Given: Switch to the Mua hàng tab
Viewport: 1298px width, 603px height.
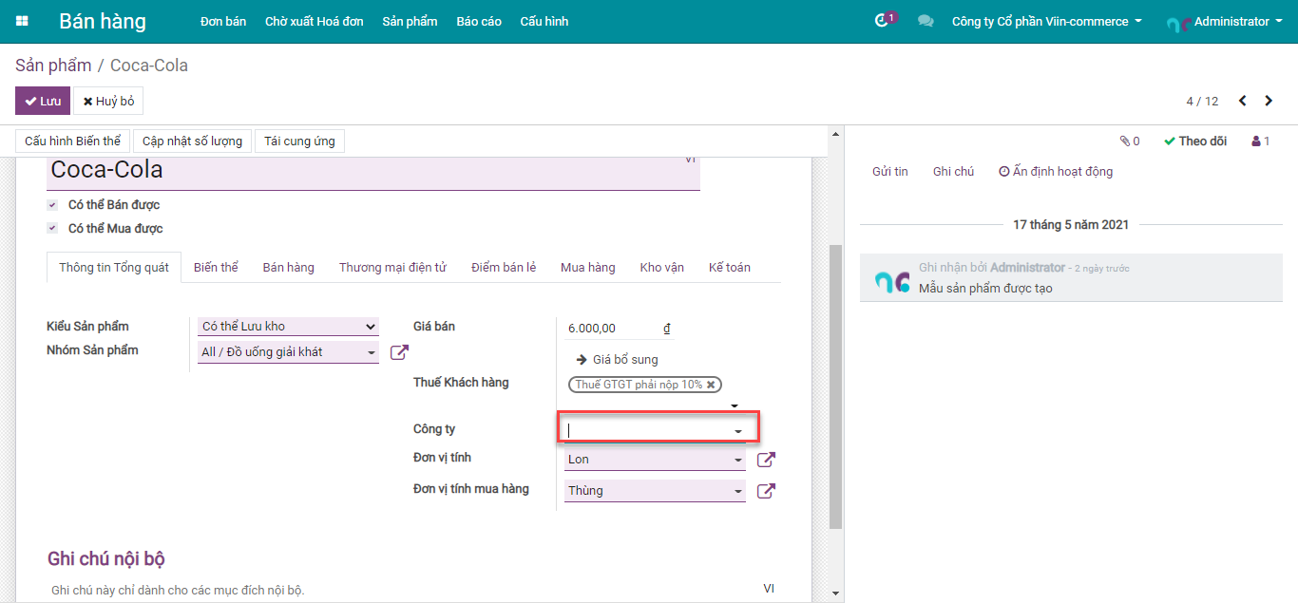Looking at the screenshot, I should (587, 268).
